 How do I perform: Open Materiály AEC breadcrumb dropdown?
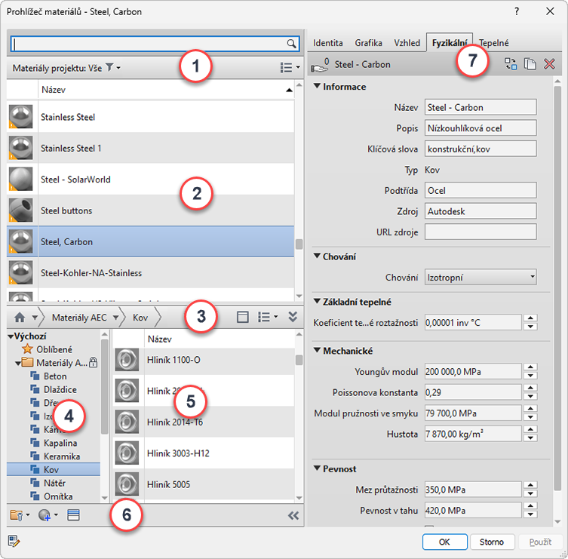[x=115, y=318]
